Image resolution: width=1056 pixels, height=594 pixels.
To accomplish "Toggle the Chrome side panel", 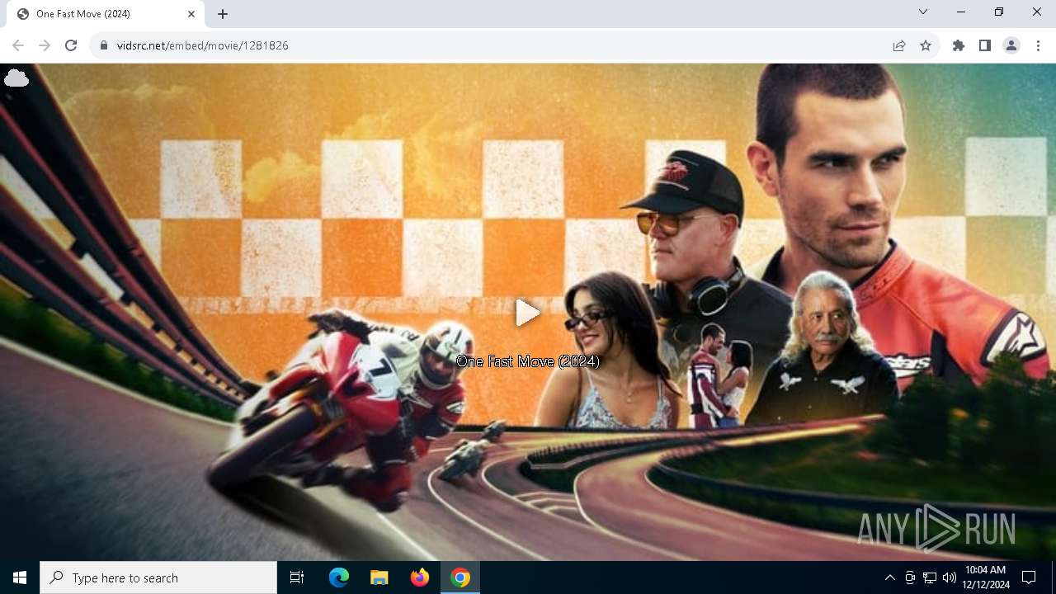I will click(985, 45).
